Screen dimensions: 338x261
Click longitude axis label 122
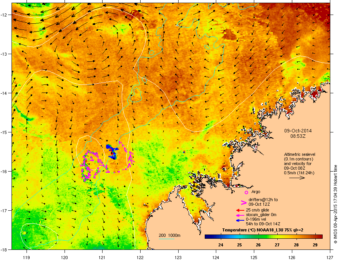(140, 257)
